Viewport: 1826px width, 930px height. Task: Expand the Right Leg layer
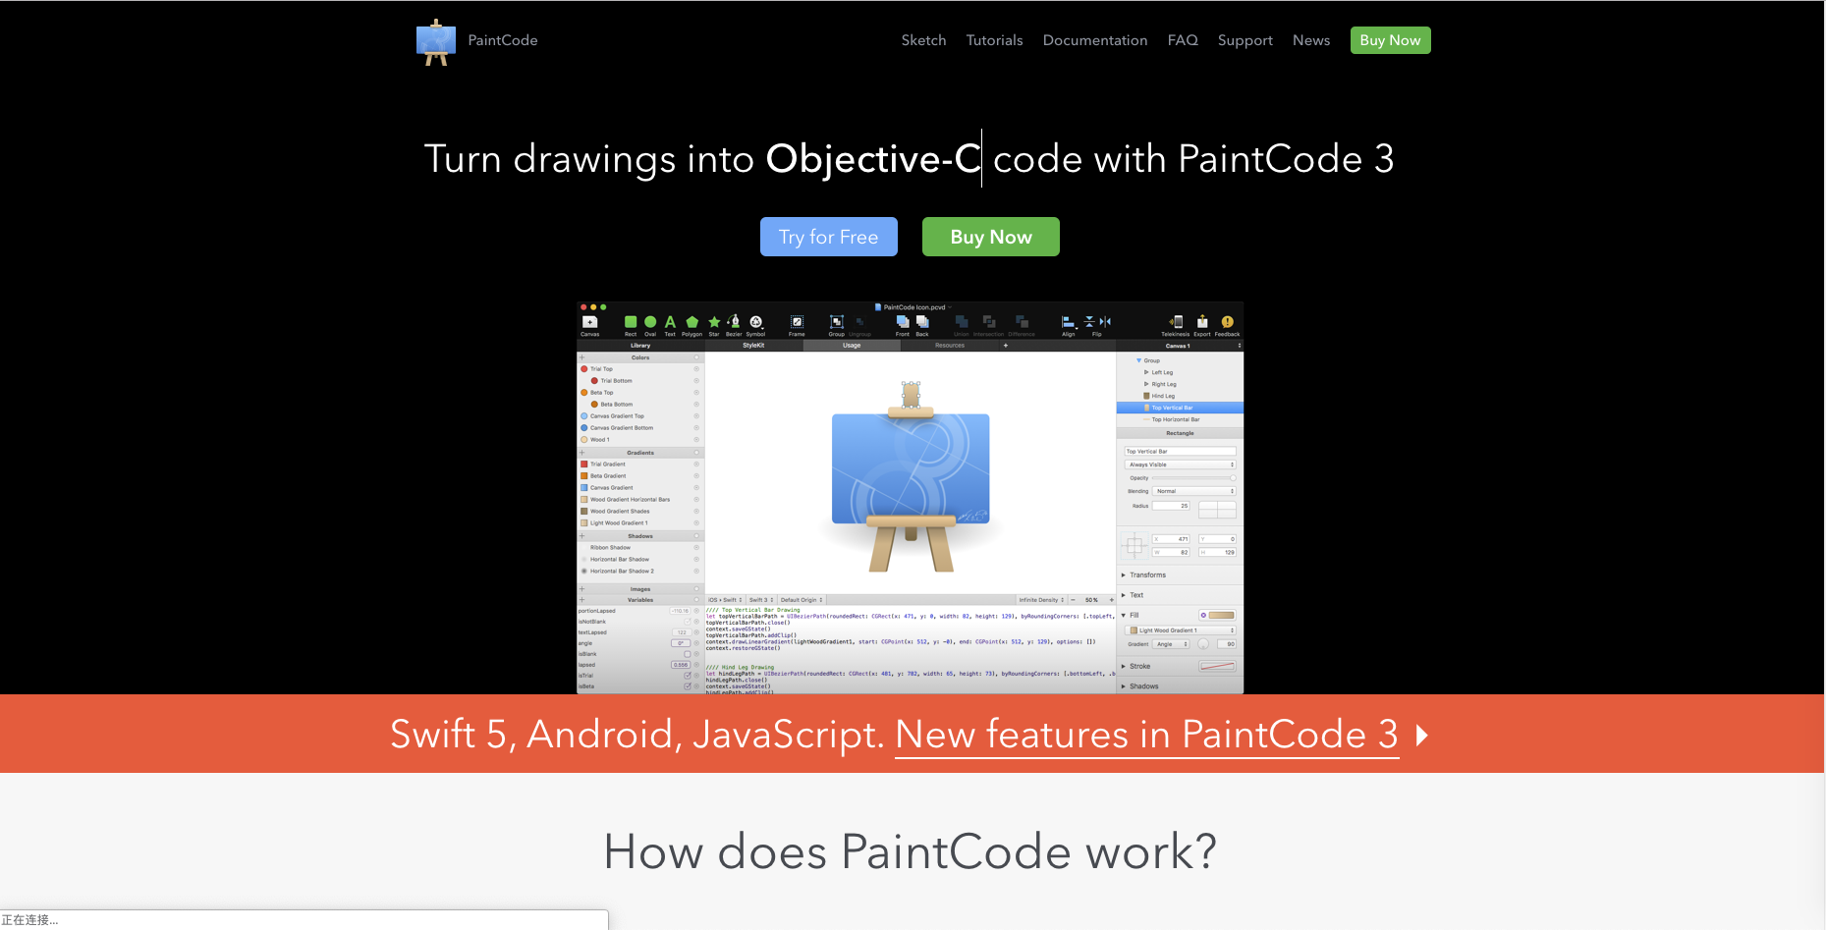point(1146,384)
